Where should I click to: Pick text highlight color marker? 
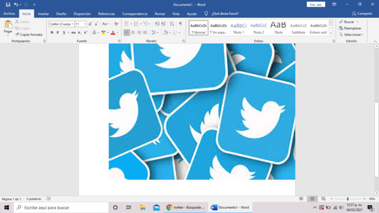[x=104, y=33]
